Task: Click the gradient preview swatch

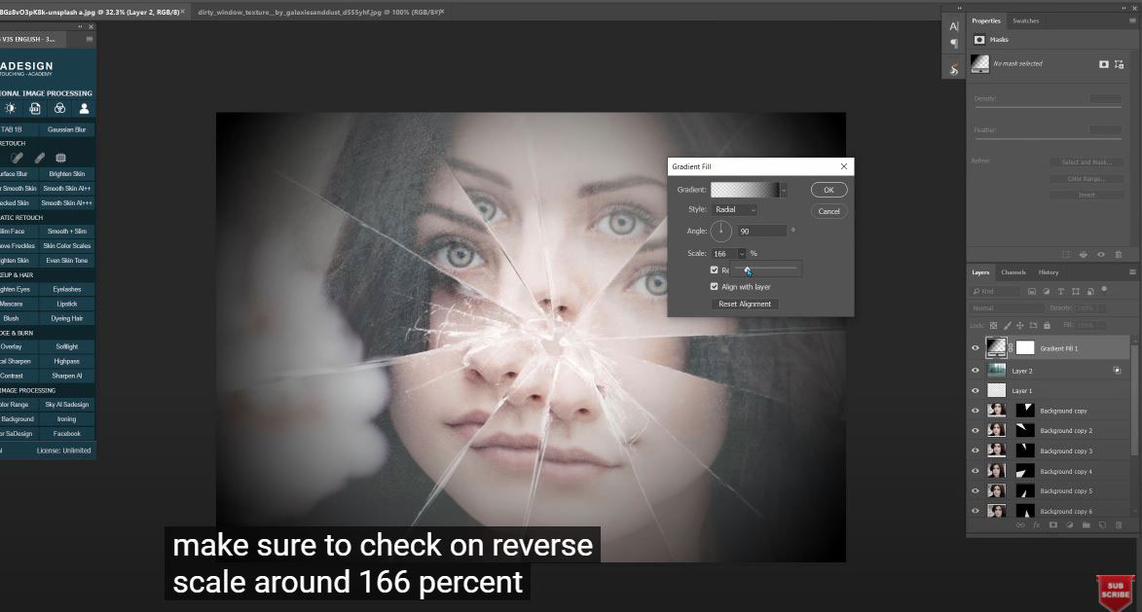Action: coord(745,190)
